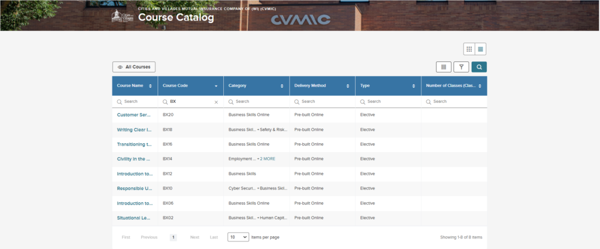Open the Introduction course with code BX12
The height and width of the screenshot is (249, 600).
(135, 174)
